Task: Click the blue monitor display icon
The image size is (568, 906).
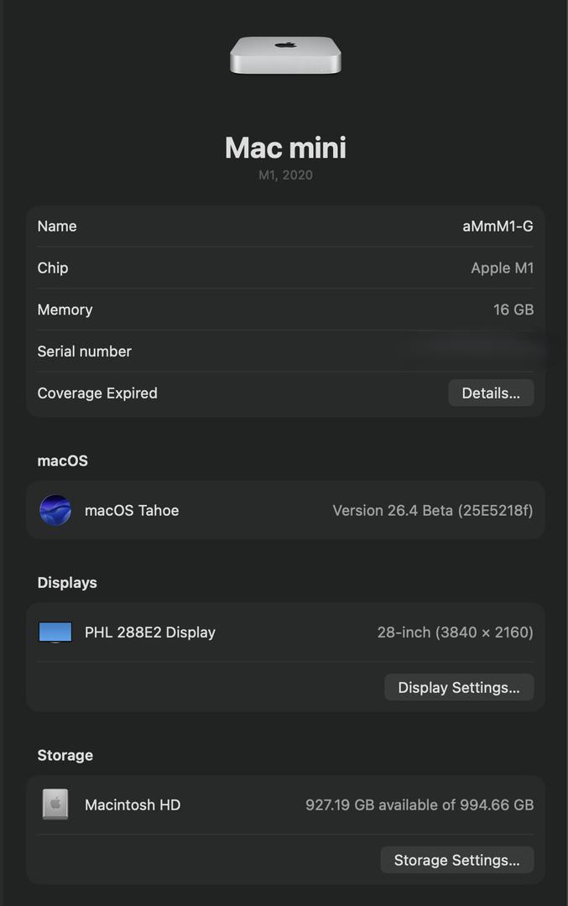Action: 55,633
